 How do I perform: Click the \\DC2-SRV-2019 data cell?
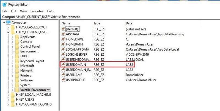pyautogui.click(x=137, y=54)
